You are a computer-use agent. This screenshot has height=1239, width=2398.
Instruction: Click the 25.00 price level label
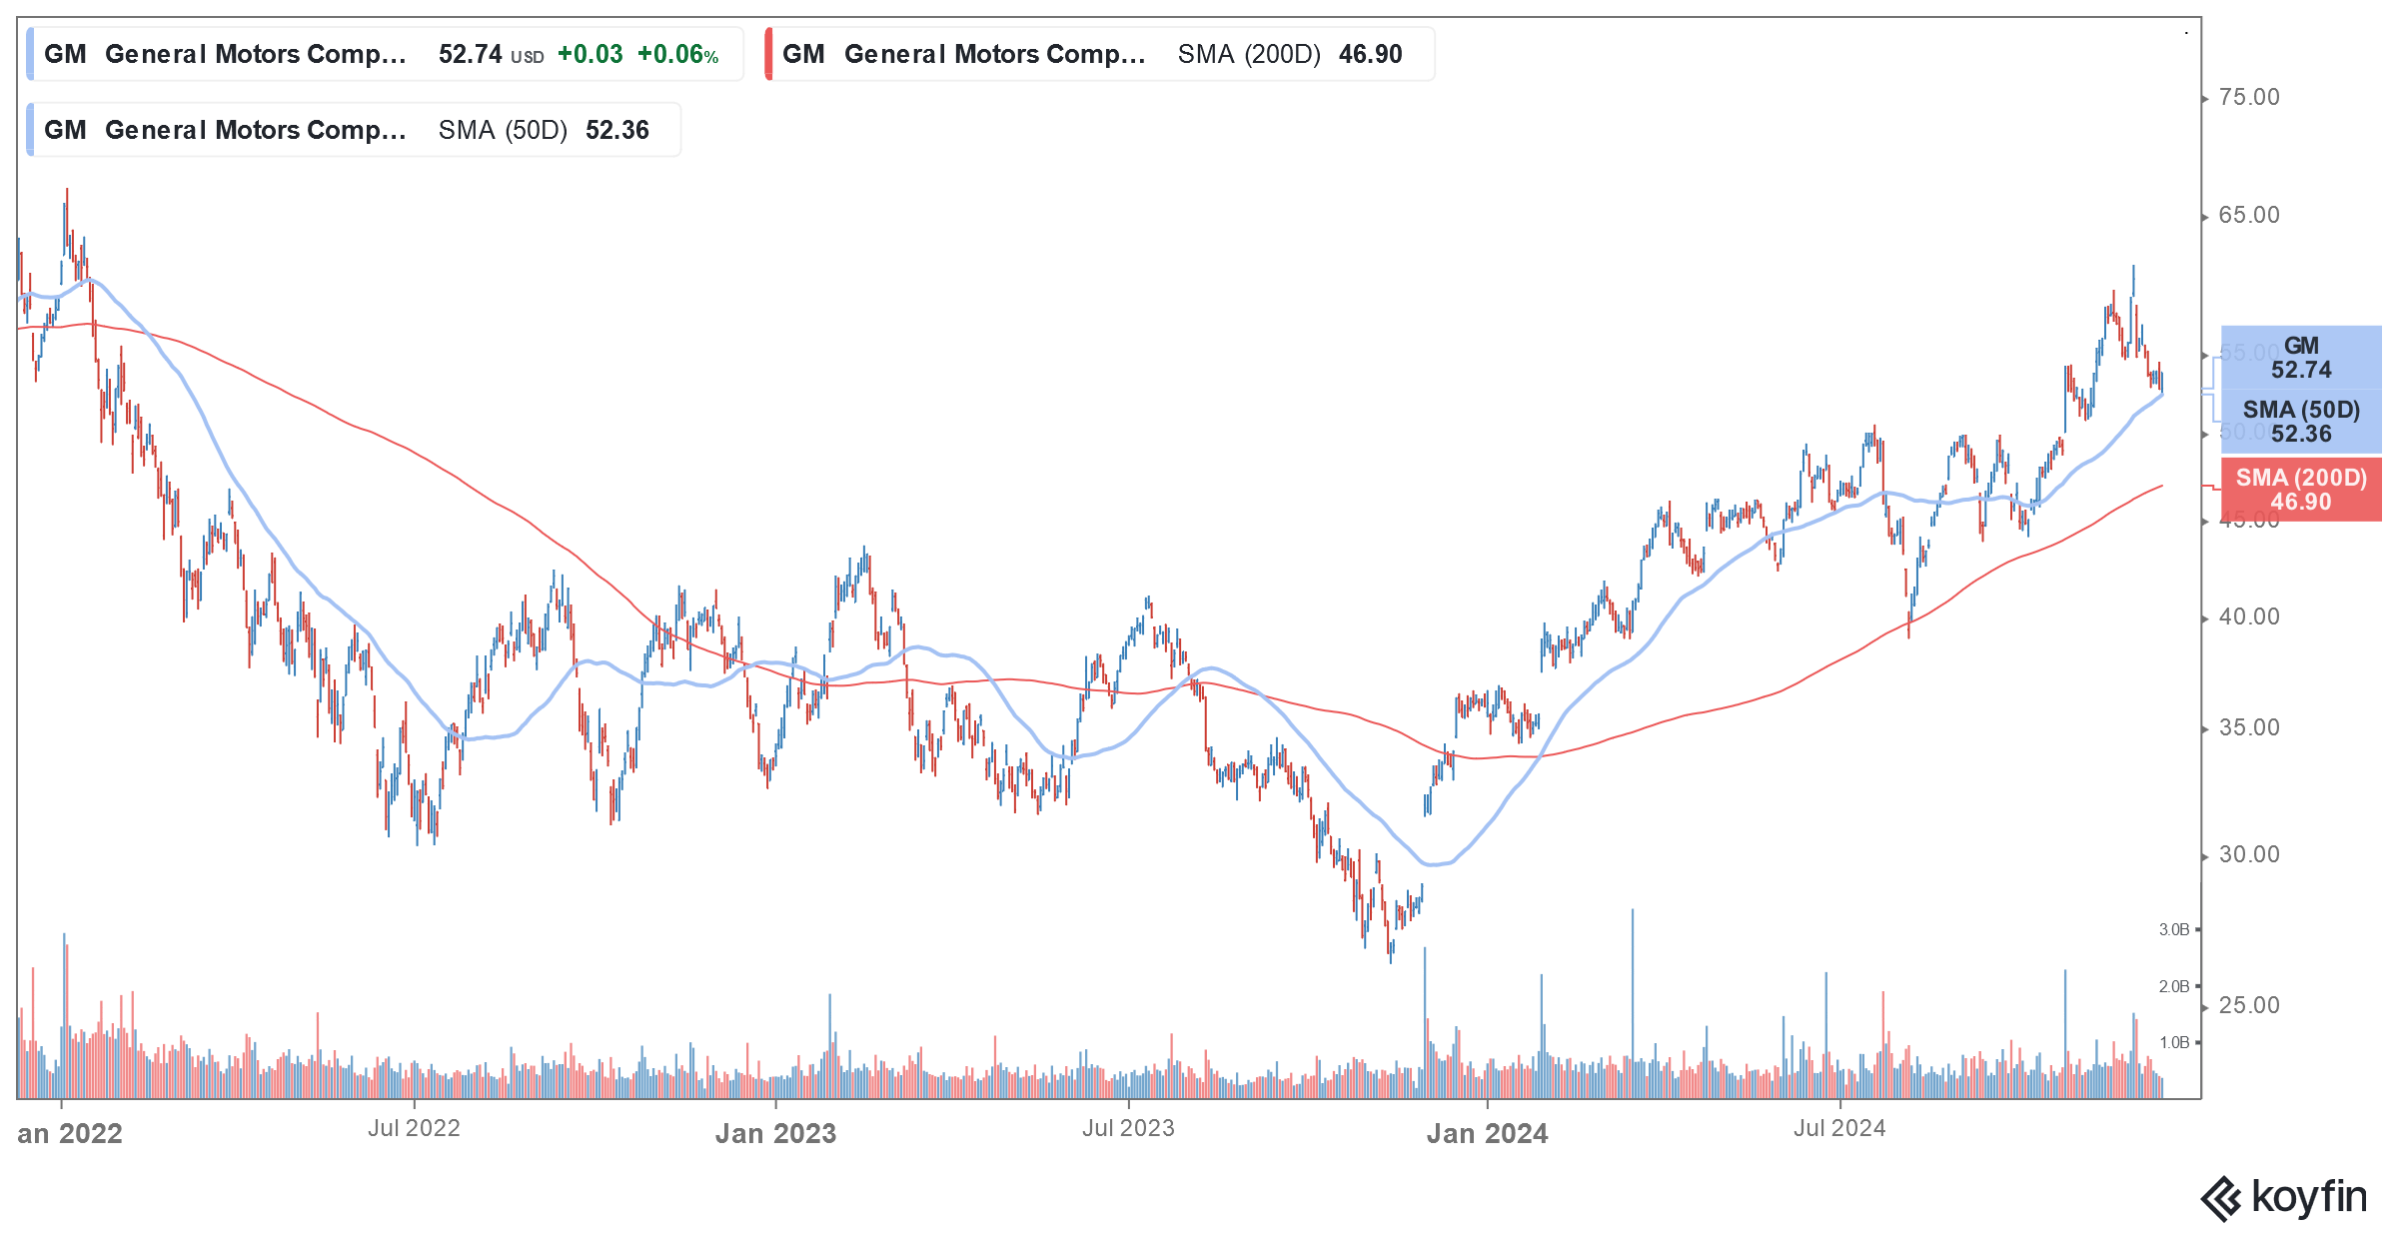coord(2249,1005)
